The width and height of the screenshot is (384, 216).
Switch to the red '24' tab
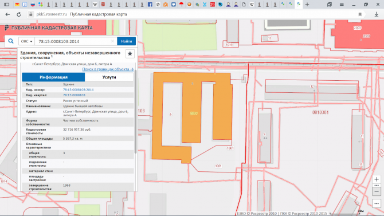[213, 5]
